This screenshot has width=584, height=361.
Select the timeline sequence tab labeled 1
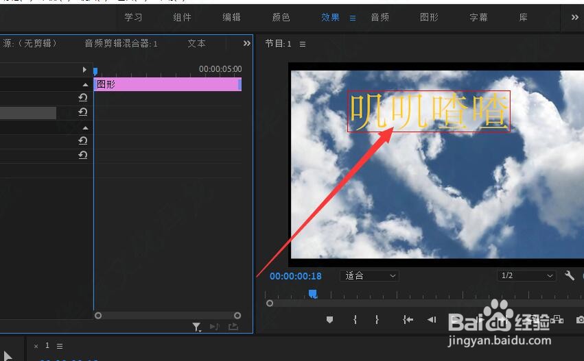coord(47,346)
